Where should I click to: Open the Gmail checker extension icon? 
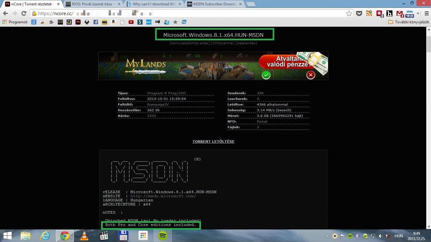tap(400, 14)
